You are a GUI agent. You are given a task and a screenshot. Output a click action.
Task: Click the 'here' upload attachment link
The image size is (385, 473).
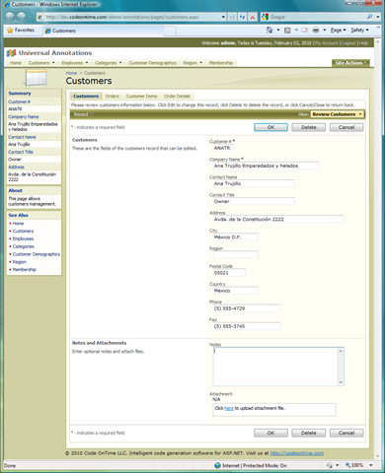[x=229, y=408]
